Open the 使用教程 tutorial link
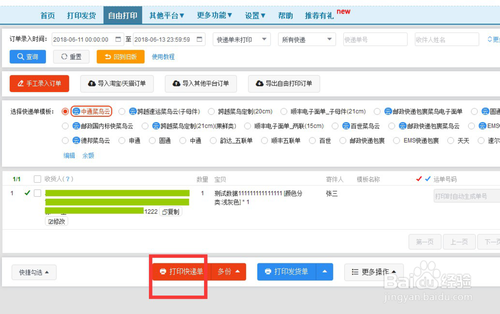This screenshot has height=314, width=500. click(163, 57)
